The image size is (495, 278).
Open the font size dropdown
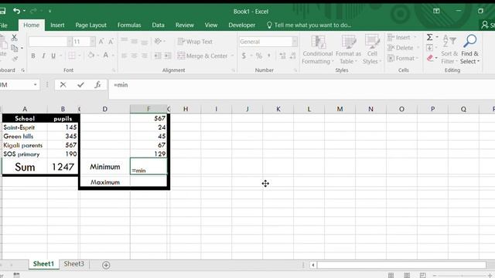pyautogui.click(x=92, y=42)
